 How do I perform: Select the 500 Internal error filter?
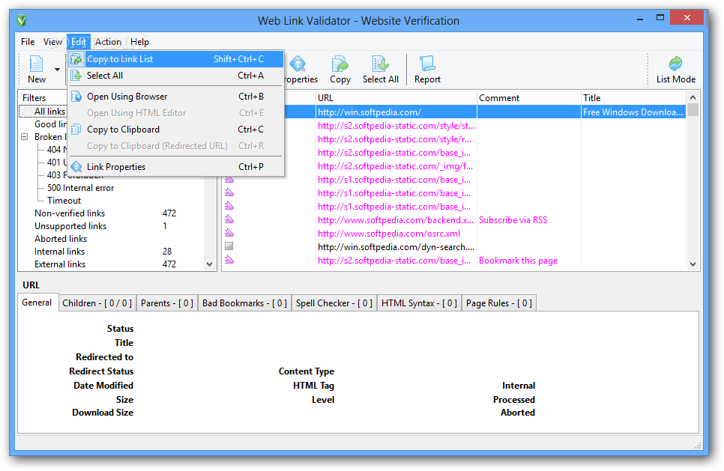80,188
